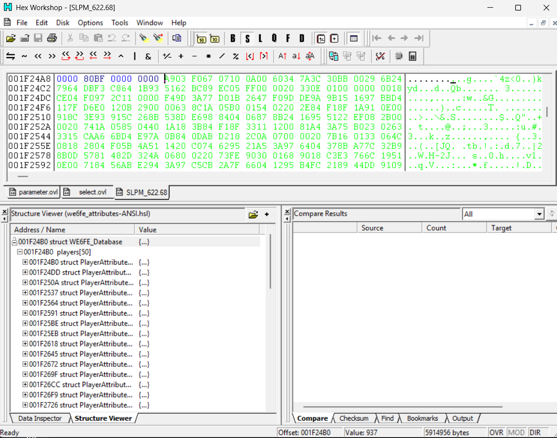Select the Long (L) data type
557x438 pixels.
tap(260, 38)
